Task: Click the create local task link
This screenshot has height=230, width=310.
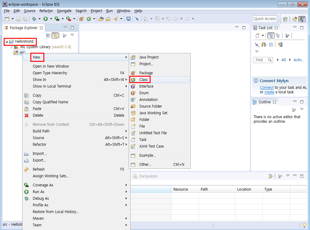Action: pyautogui.click(x=269, y=92)
